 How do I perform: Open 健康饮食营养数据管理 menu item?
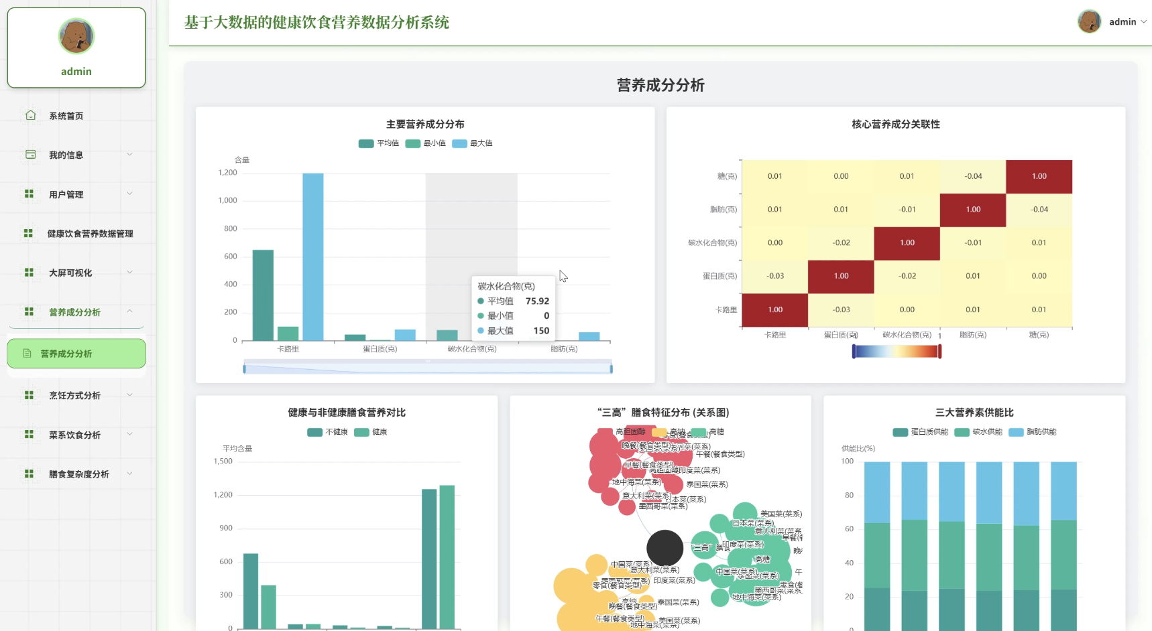pyautogui.click(x=91, y=234)
